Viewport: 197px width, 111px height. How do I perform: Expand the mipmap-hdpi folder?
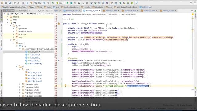20,84
